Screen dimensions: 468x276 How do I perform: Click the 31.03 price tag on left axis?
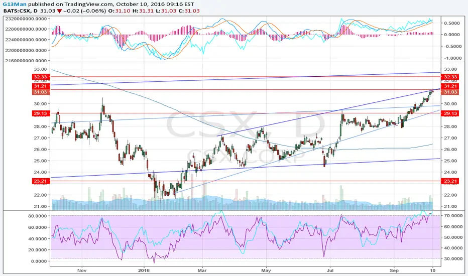(x=40, y=92)
